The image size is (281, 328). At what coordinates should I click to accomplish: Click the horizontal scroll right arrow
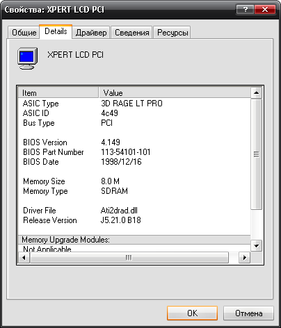pyautogui.click(x=244, y=258)
